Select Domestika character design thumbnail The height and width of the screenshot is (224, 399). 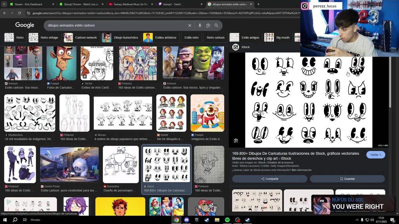click(121, 165)
